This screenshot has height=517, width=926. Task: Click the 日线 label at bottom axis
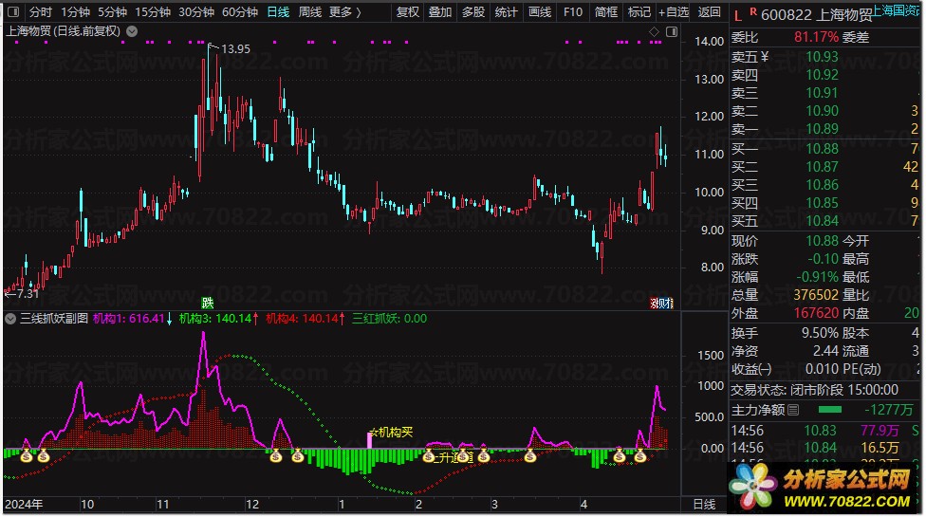coord(704,504)
